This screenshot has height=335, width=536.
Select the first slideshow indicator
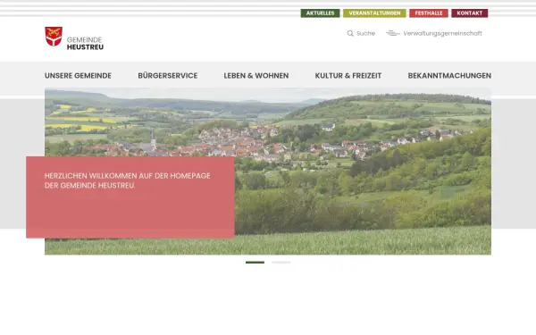(x=255, y=263)
